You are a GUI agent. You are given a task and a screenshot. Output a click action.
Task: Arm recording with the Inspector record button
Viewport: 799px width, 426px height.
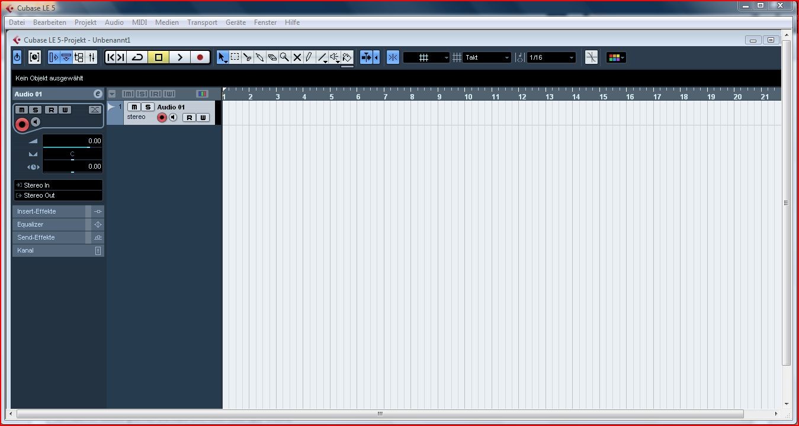tap(22, 124)
